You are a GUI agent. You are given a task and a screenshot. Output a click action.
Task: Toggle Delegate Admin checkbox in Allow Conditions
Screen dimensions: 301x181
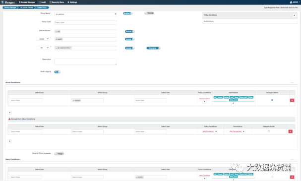272,100
